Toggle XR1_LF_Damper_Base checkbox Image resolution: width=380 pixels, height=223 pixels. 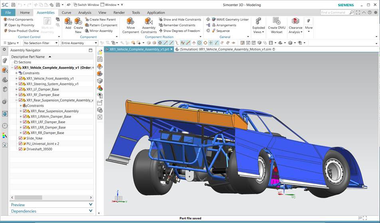20,89
